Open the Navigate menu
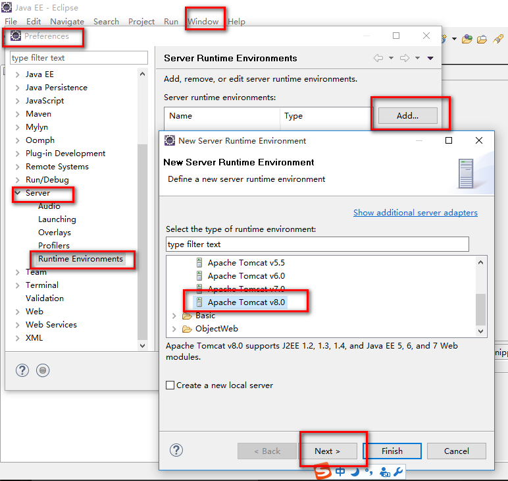This screenshot has height=481, width=508. 67,21
